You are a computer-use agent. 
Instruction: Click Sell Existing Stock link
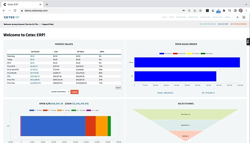click(207, 24)
